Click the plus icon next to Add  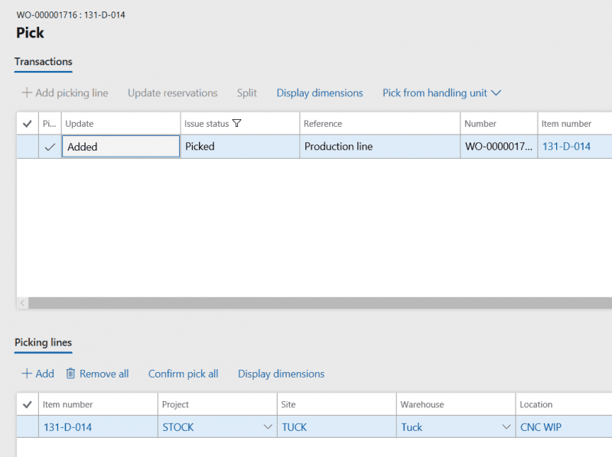point(27,374)
